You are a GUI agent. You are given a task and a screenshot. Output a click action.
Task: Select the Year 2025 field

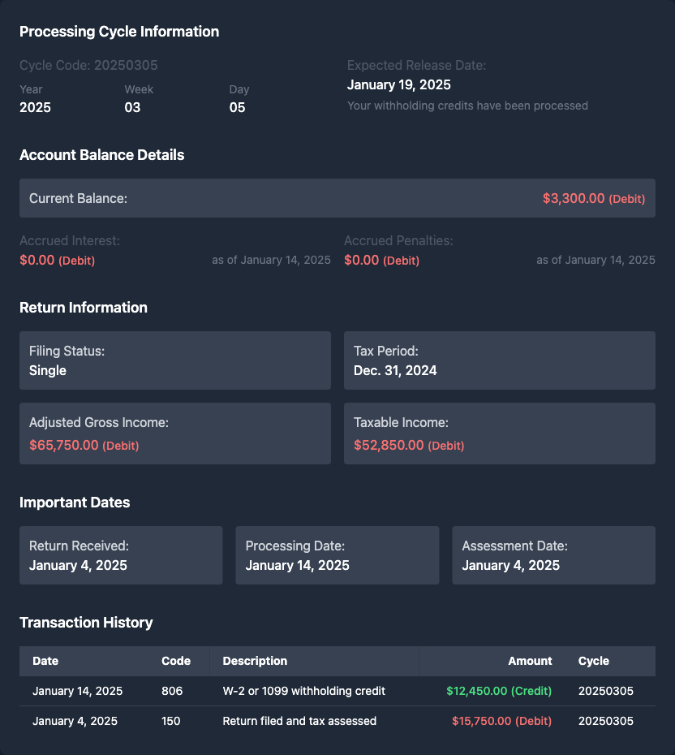coord(35,107)
